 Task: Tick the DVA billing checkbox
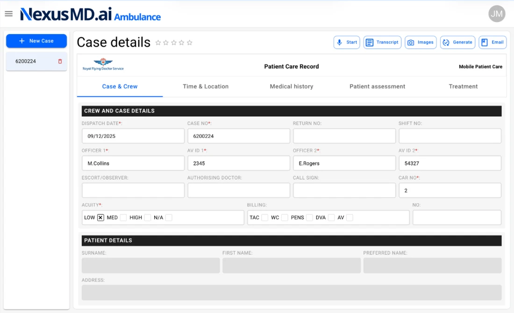(x=331, y=218)
